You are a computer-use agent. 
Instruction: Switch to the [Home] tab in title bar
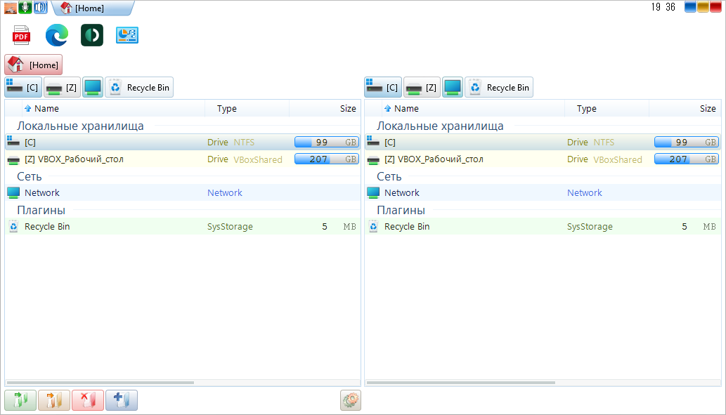tap(89, 8)
